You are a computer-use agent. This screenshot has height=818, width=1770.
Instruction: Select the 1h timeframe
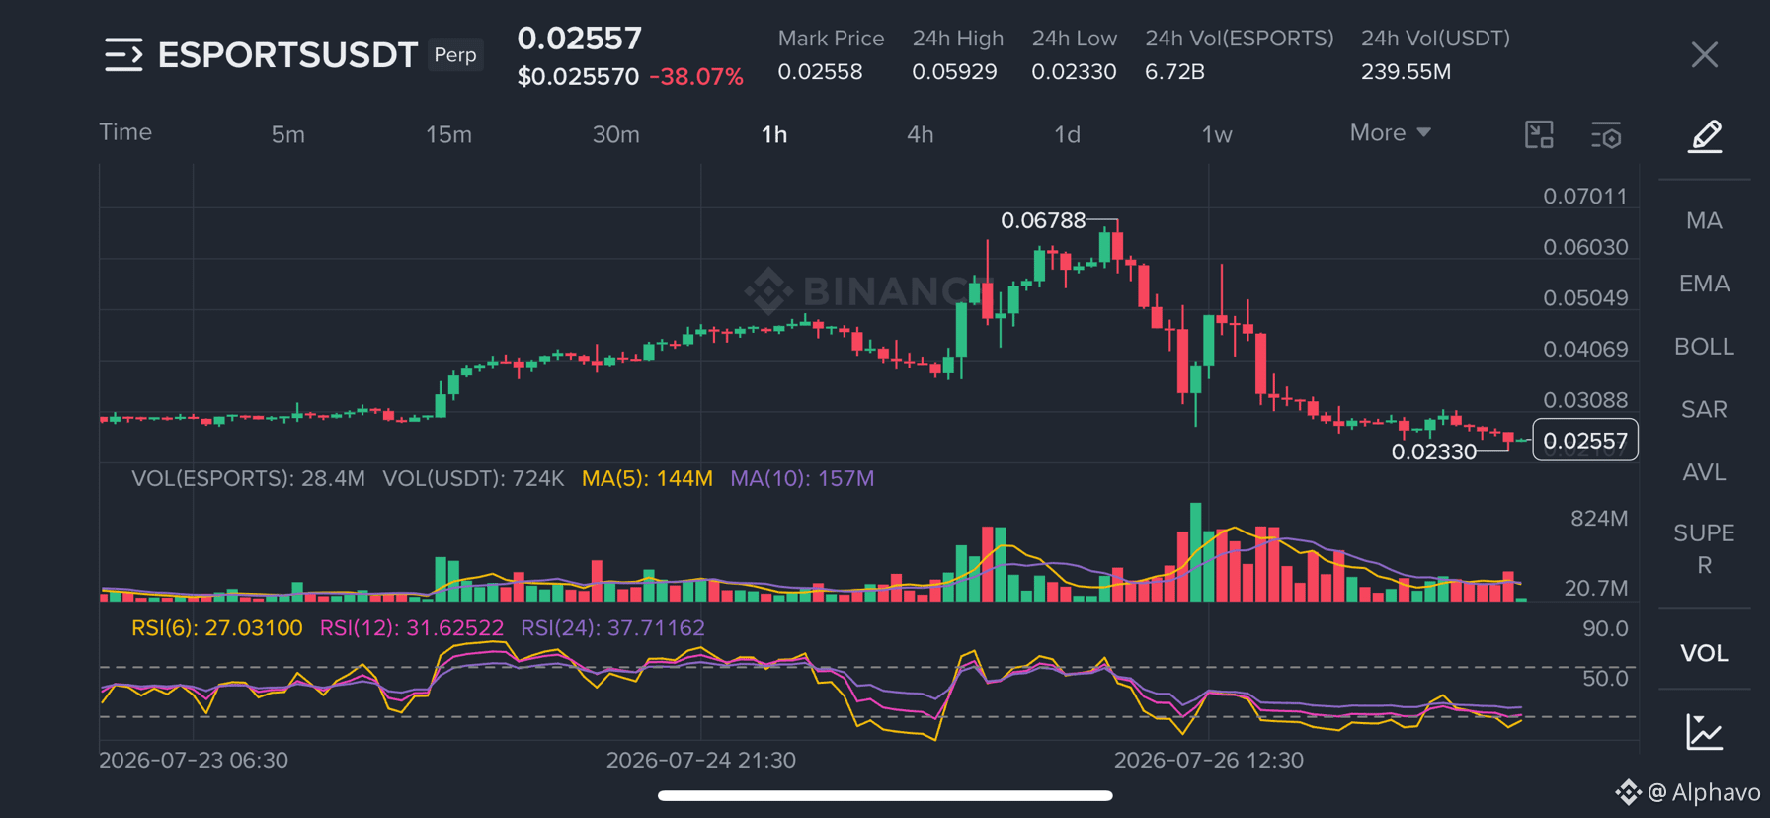click(x=774, y=134)
